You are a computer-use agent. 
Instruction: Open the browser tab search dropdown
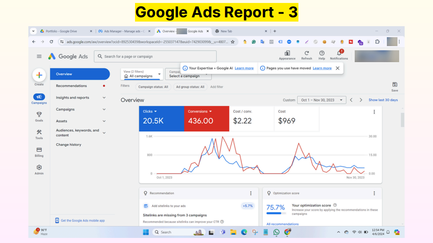(x=33, y=31)
